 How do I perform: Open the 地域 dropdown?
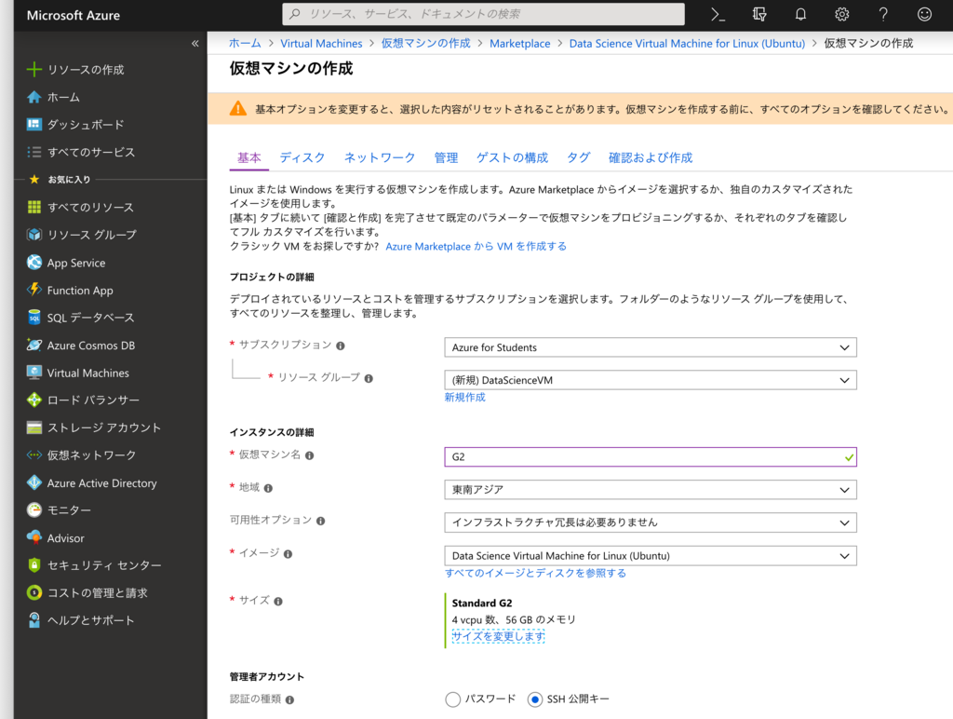(x=651, y=490)
